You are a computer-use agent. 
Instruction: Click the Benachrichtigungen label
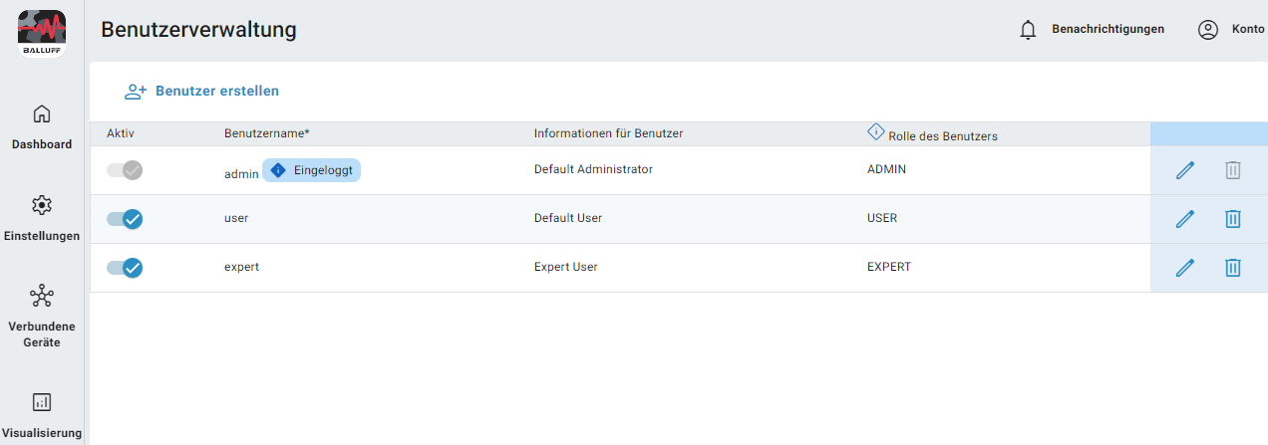click(1108, 30)
